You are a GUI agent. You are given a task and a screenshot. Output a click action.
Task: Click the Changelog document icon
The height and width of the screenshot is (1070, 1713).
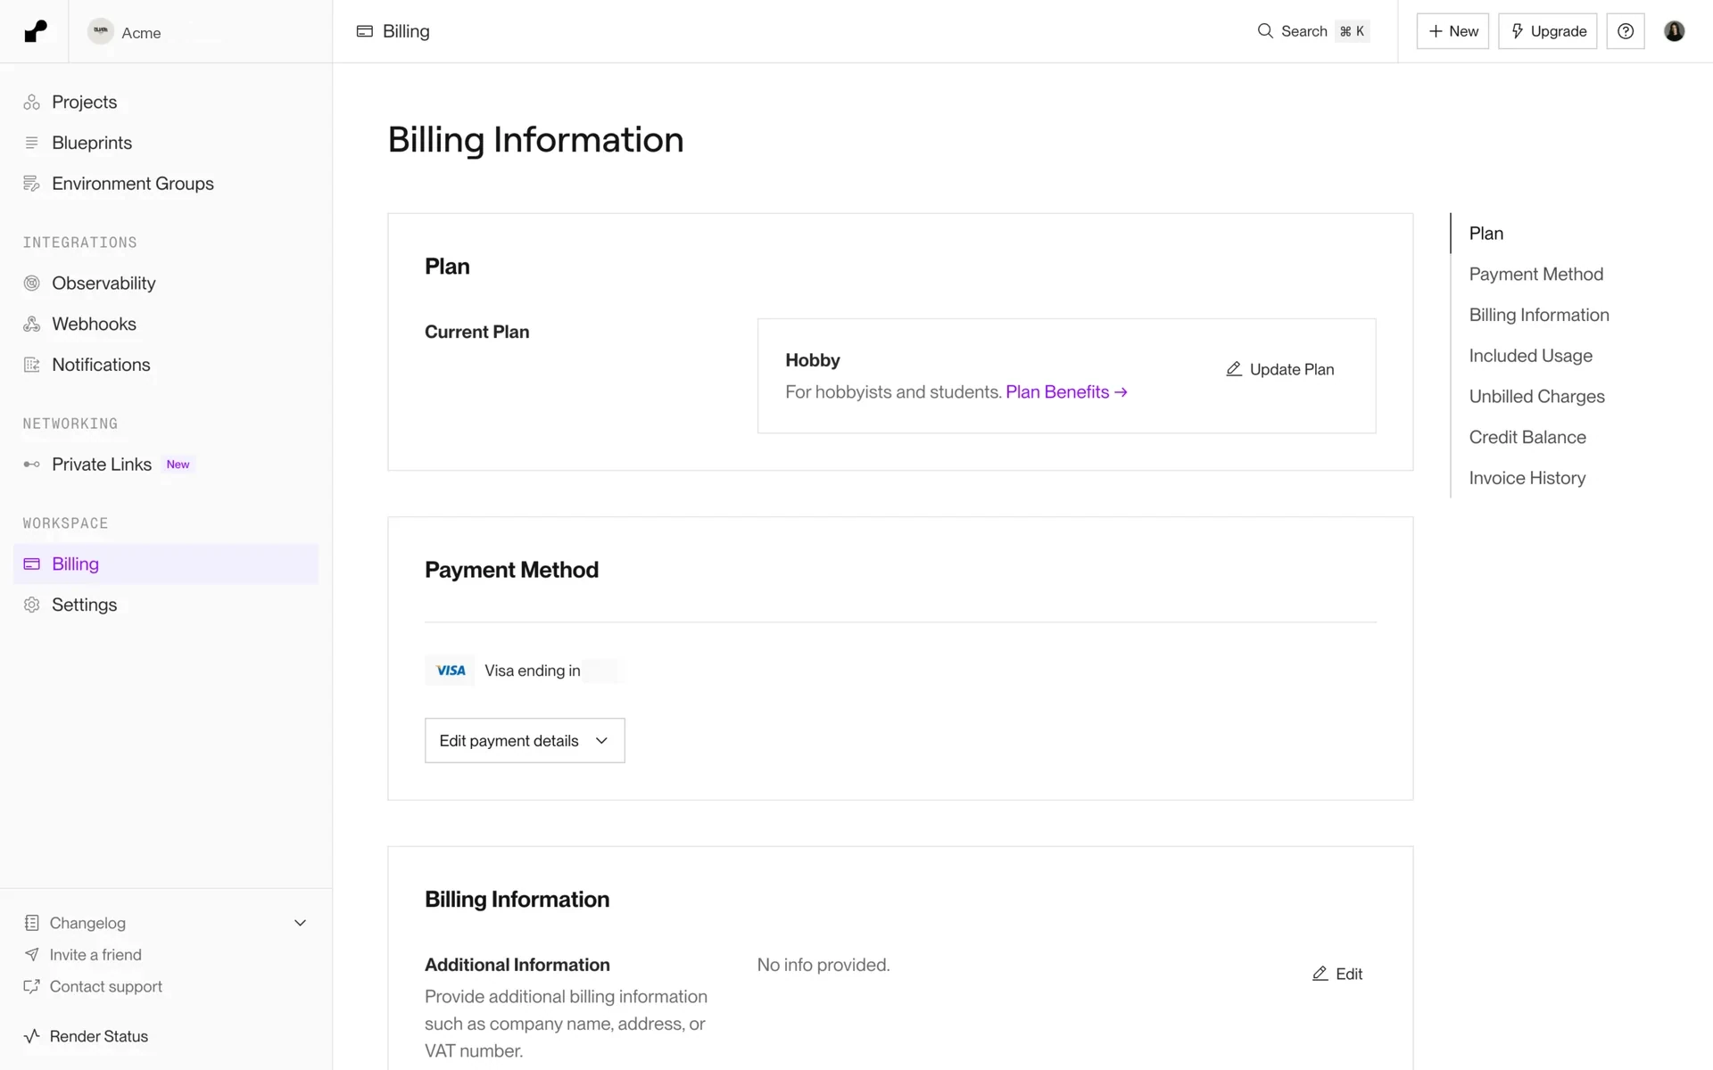point(32,923)
